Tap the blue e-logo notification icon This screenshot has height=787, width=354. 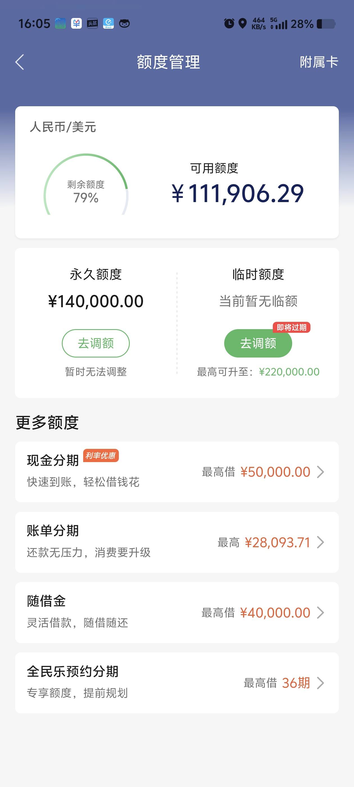108,24
